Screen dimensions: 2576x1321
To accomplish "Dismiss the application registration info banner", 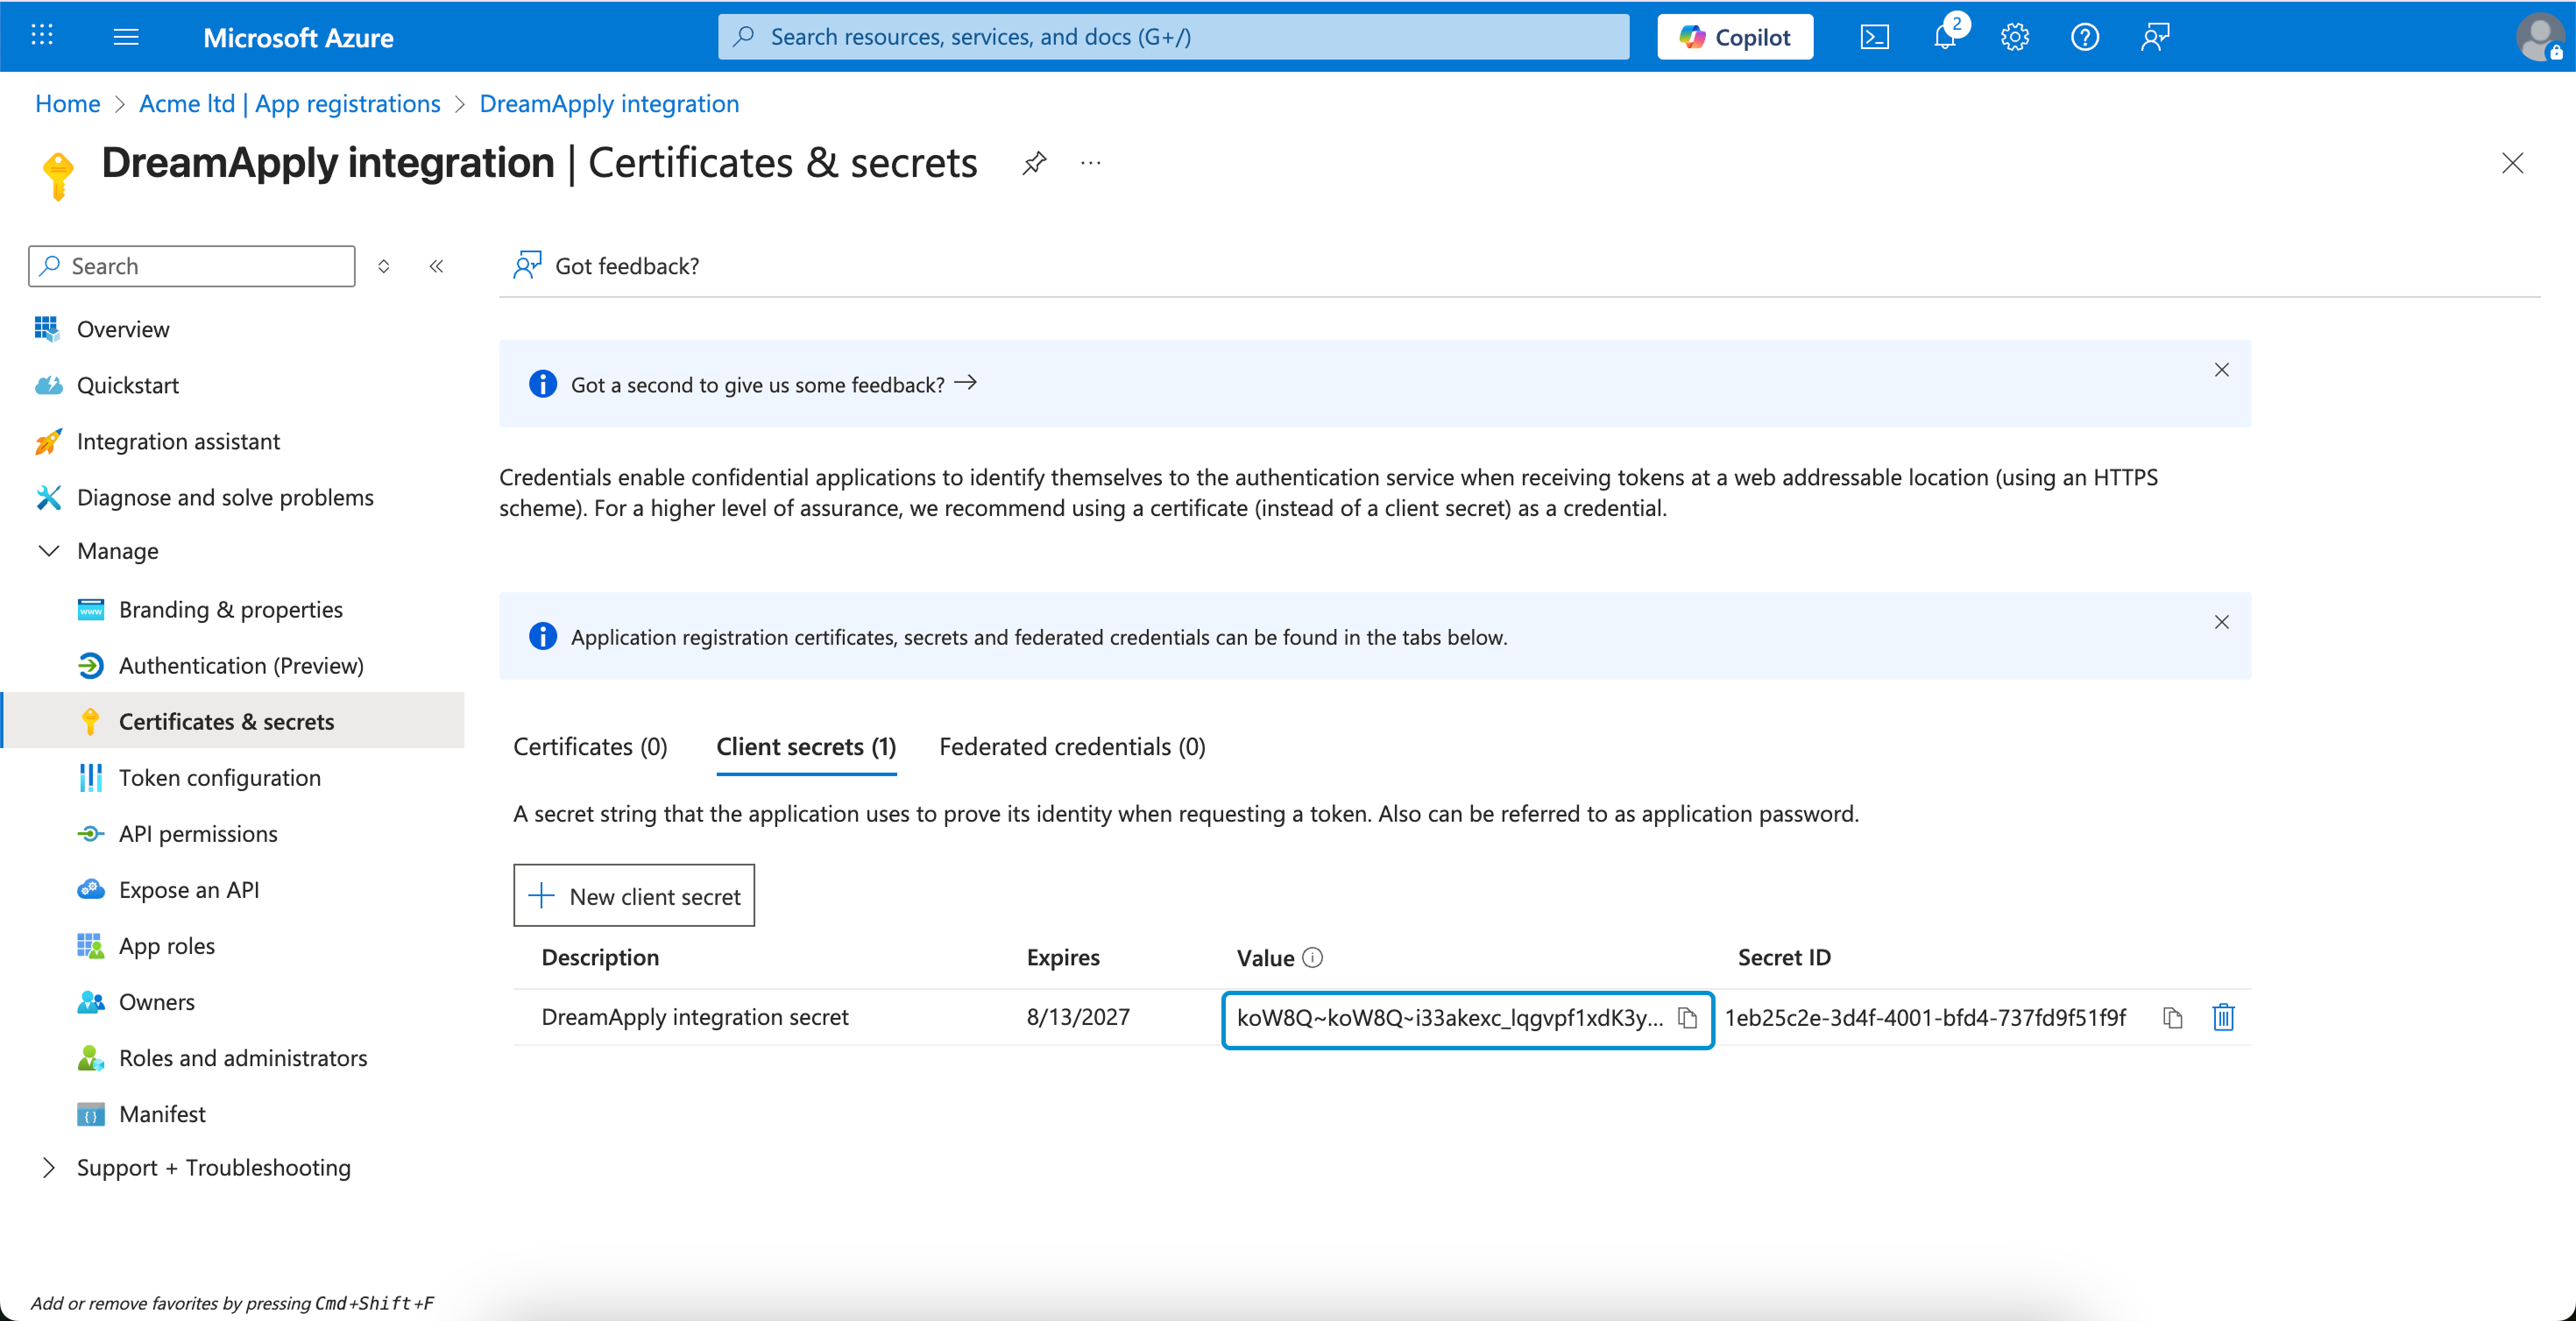I will [x=2221, y=622].
